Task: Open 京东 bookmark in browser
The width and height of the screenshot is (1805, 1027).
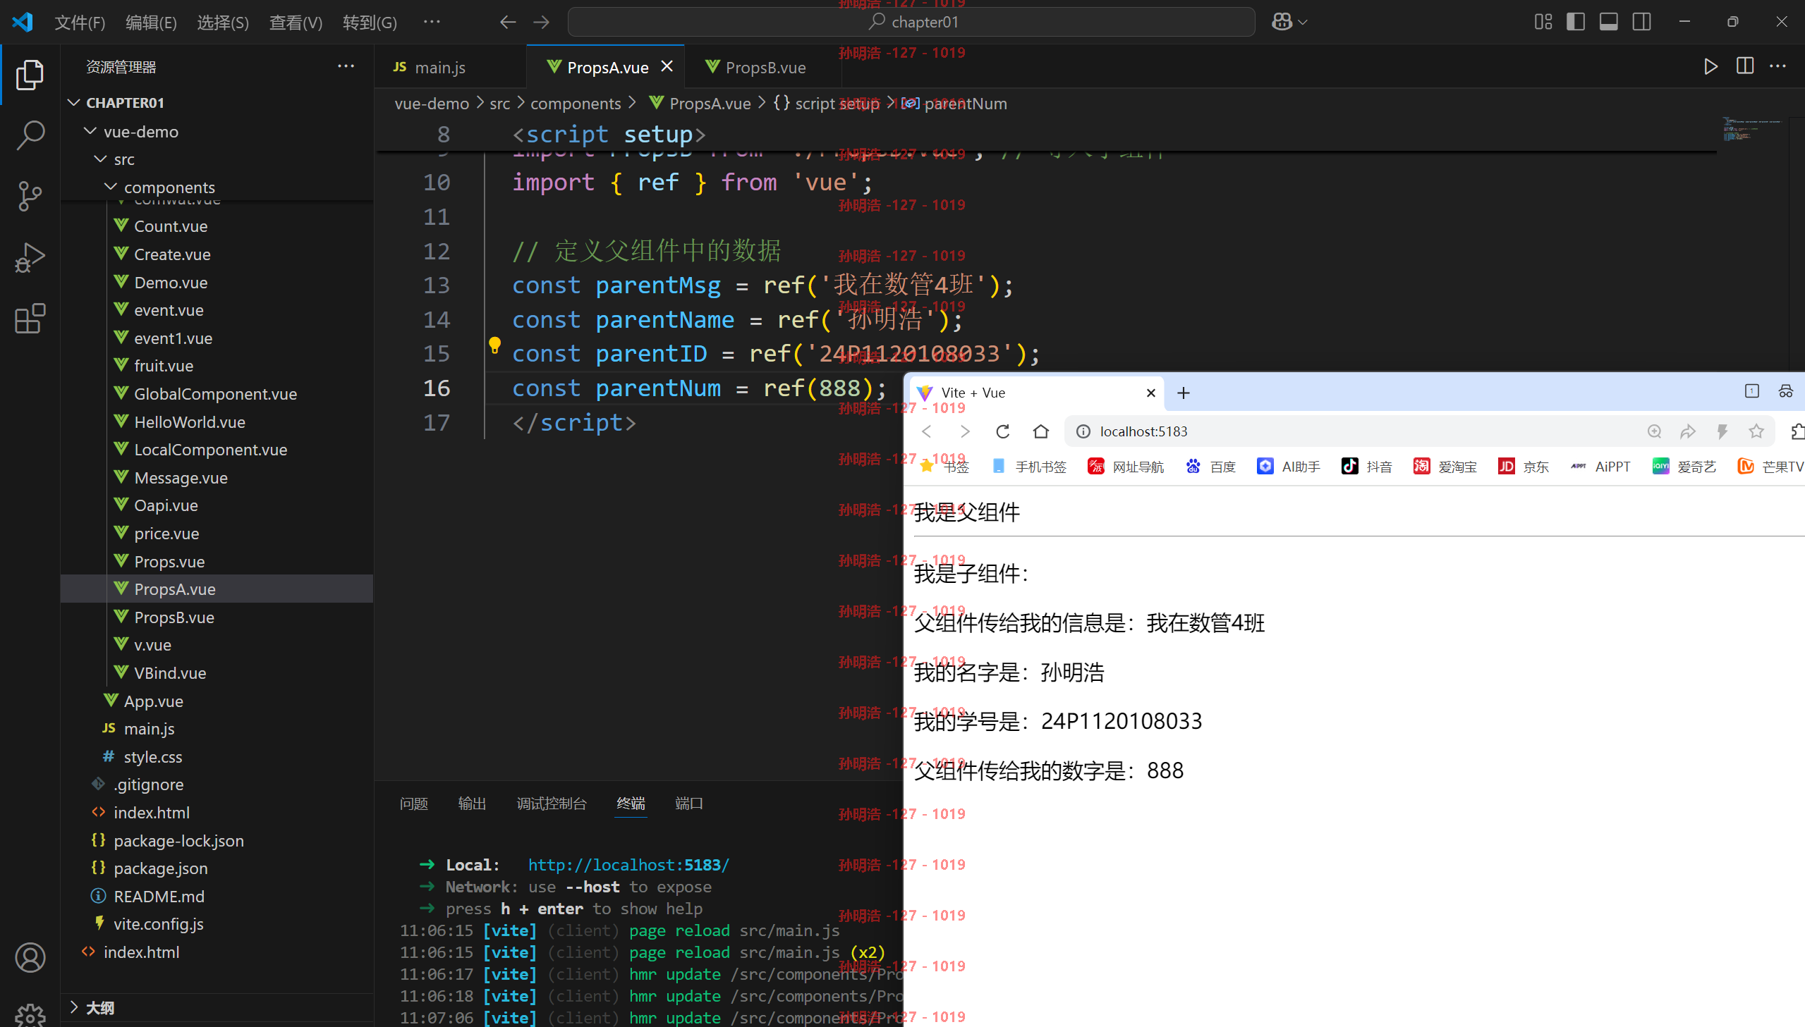Action: pos(1524,466)
